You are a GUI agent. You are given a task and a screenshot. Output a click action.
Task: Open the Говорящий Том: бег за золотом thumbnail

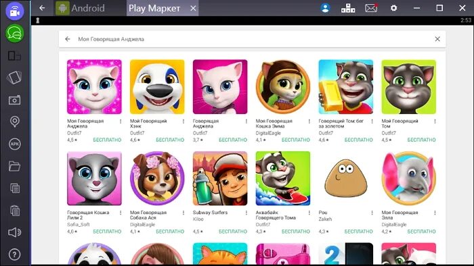346,87
